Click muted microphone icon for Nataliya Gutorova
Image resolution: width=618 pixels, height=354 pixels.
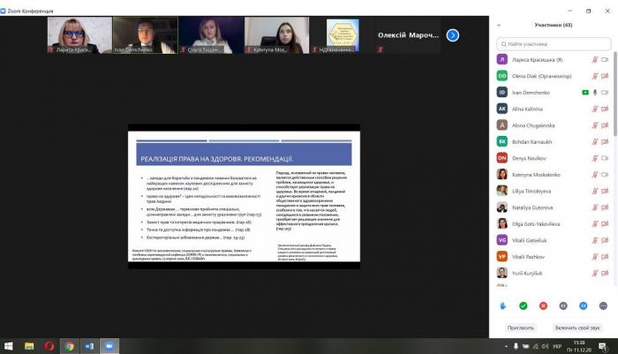click(x=595, y=207)
